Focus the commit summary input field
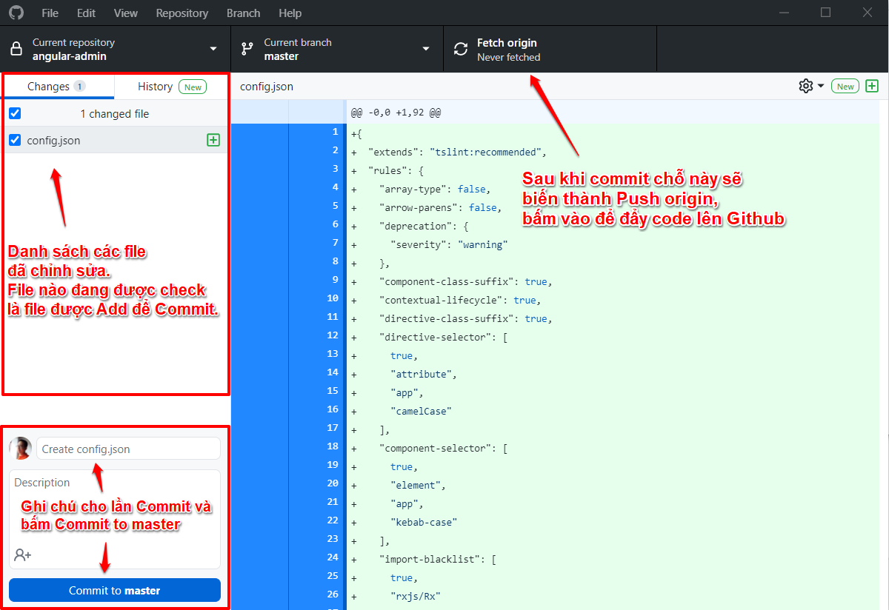This screenshot has width=889, height=610. 128,449
